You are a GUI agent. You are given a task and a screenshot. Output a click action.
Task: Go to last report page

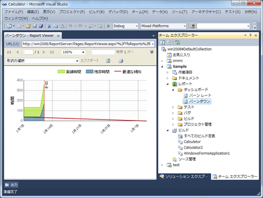[x=52, y=52]
